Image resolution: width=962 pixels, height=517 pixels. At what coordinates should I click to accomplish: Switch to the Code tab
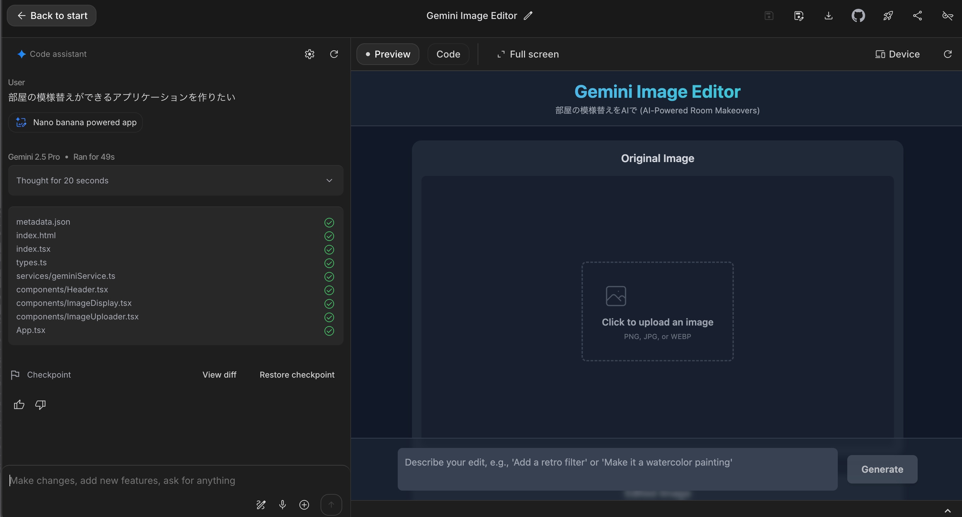(448, 54)
